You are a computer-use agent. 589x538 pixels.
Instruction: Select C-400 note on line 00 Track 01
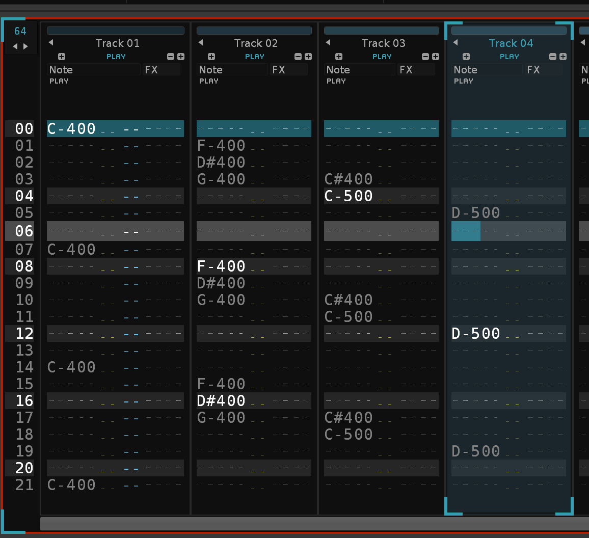pos(71,129)
